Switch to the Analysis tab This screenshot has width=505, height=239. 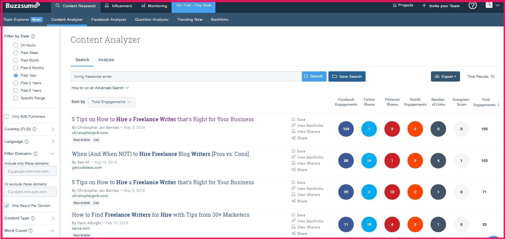click(106, 60)
